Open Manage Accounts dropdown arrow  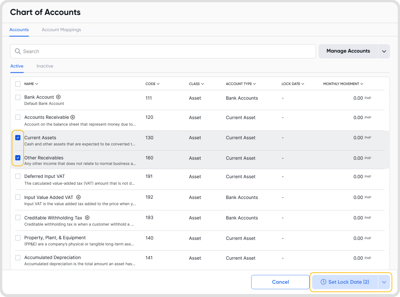click(x=384, y=51)
